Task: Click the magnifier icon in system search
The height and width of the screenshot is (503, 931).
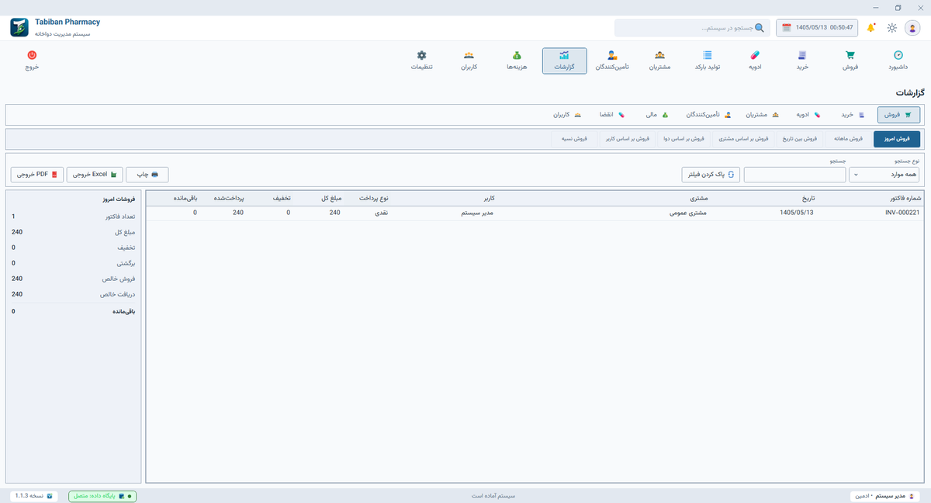Action: click(x=760, y=28)
